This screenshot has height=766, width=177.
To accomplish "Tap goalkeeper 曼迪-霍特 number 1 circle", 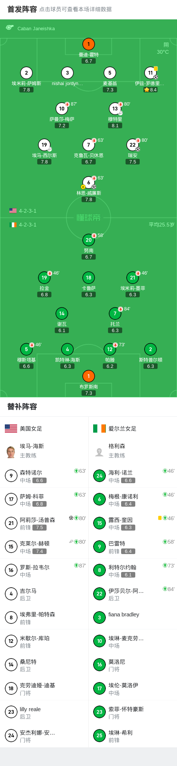I will coord(88,44).
